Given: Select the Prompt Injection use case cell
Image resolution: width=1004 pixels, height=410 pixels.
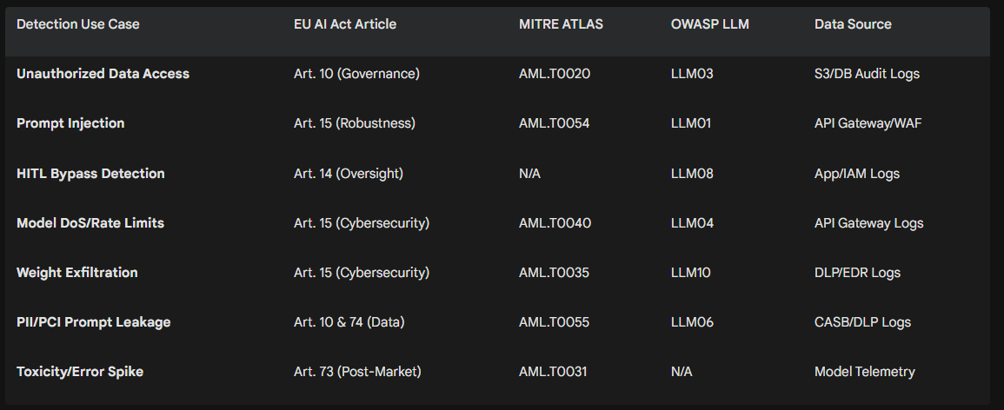Looking at the screenshot, I should point(70,123).
